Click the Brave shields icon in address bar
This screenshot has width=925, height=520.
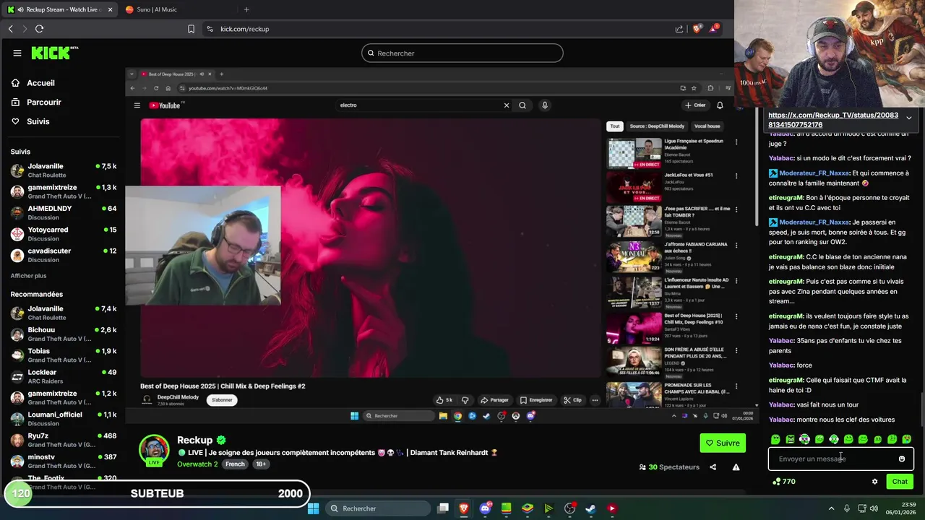tap(697, 29)
